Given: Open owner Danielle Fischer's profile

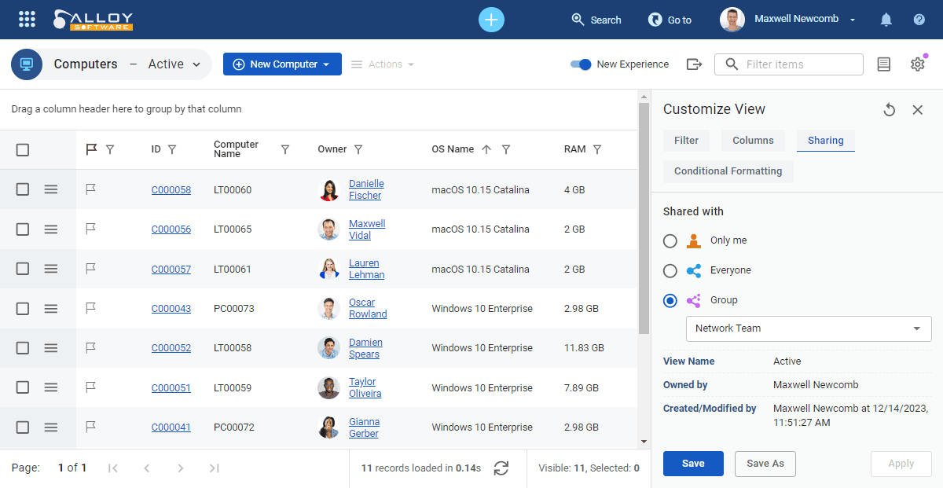Looking at the screenshot, I should 366,189.
